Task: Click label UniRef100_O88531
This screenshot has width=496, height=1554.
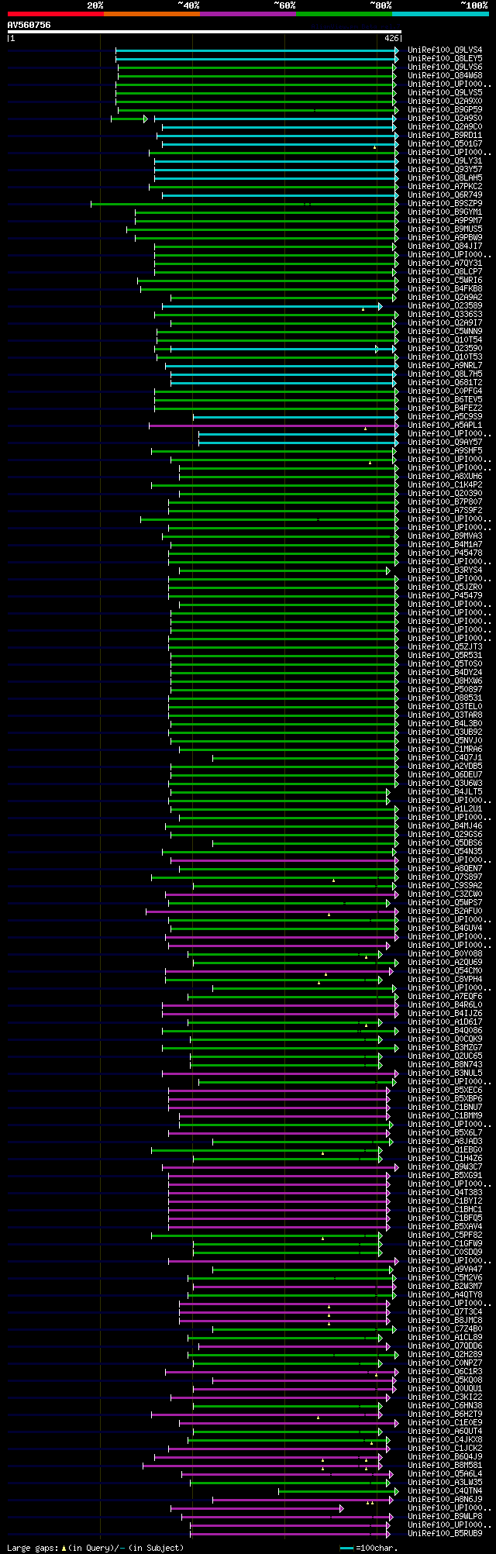Action: (445, 698)
